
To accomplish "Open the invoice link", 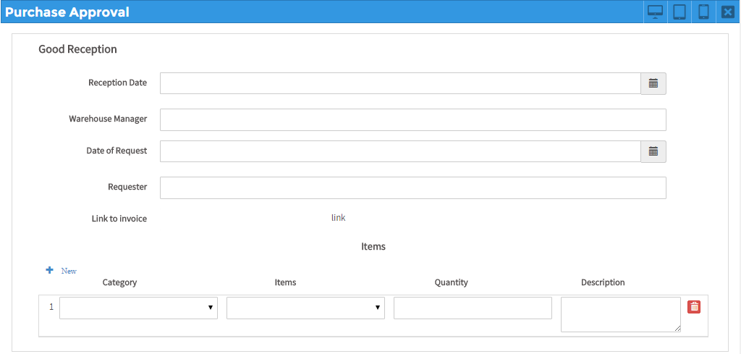I will 338,218.
